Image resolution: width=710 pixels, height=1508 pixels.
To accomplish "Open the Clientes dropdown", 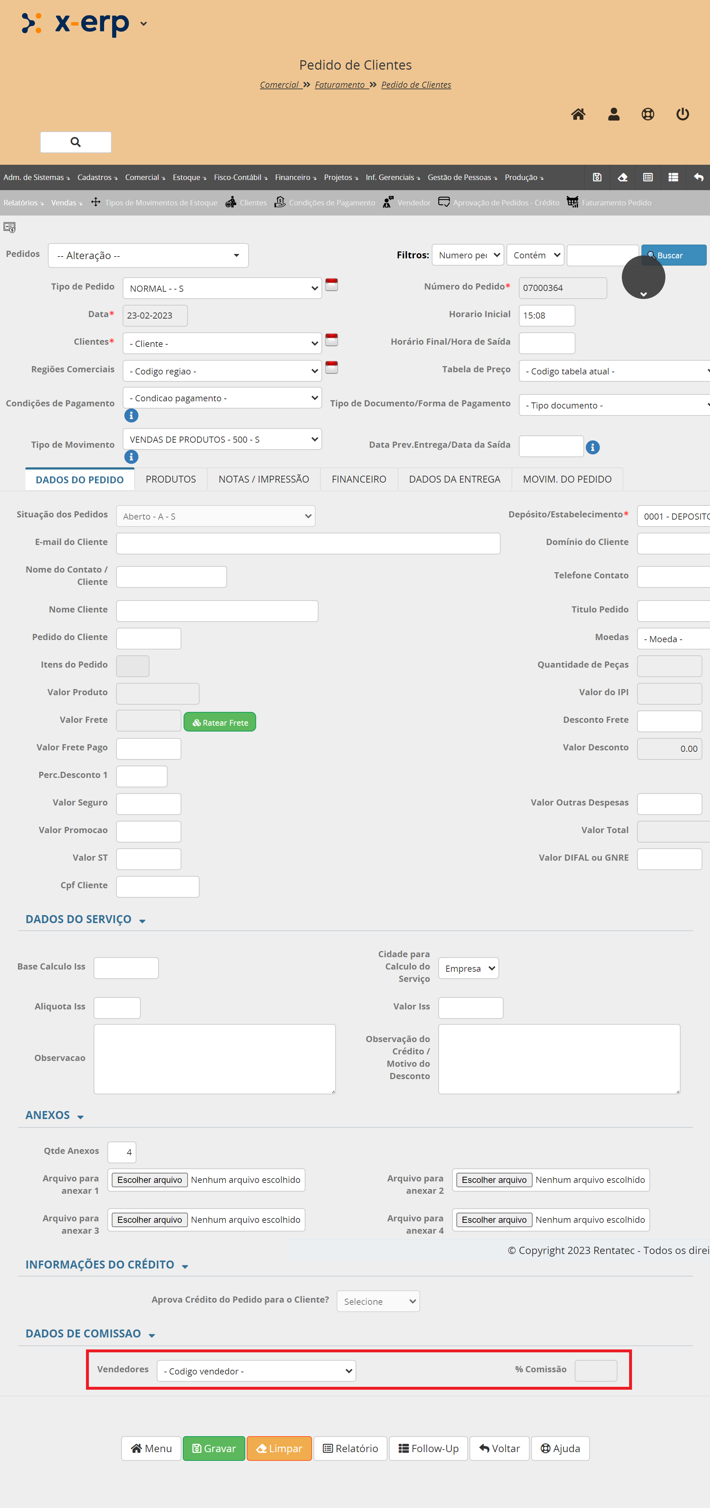I will coord(222,344).
